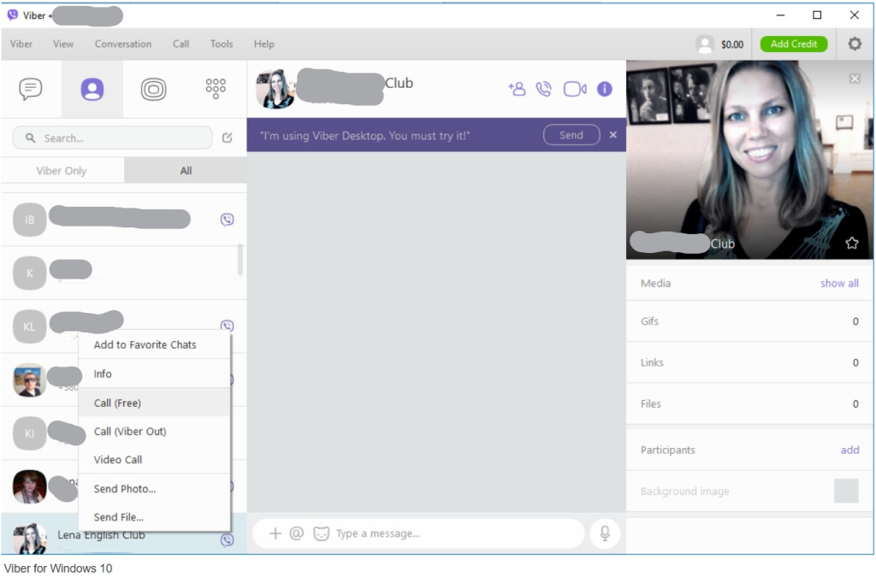This screenshot has width=876, height=577.
Task: Click the search magnifier icon
Action: (31, 138)
